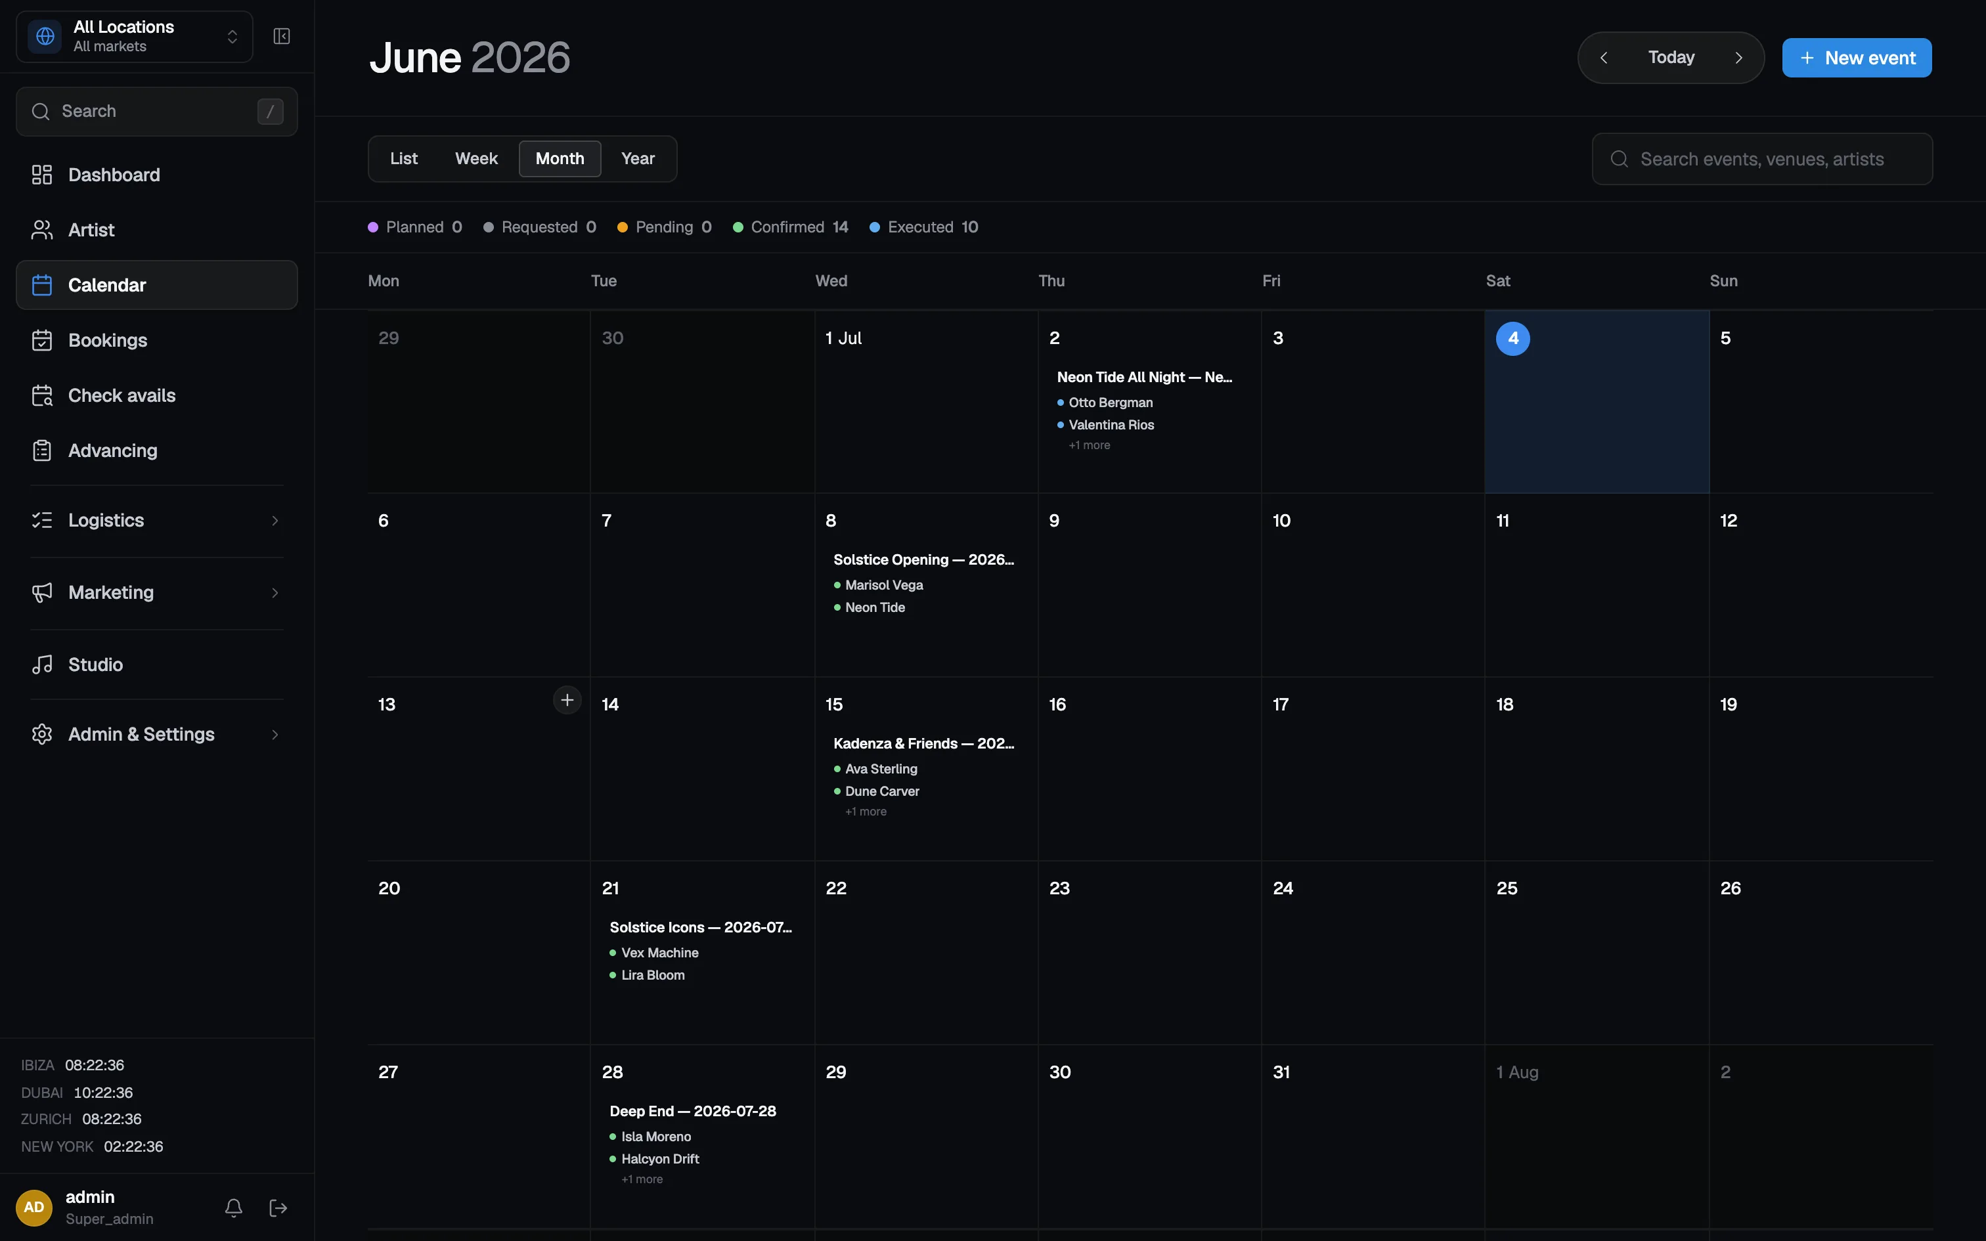The image size is (1986, 1241).
Task: Click the Artist people icon
Action: pyautogui.click(x=42, y=230)
